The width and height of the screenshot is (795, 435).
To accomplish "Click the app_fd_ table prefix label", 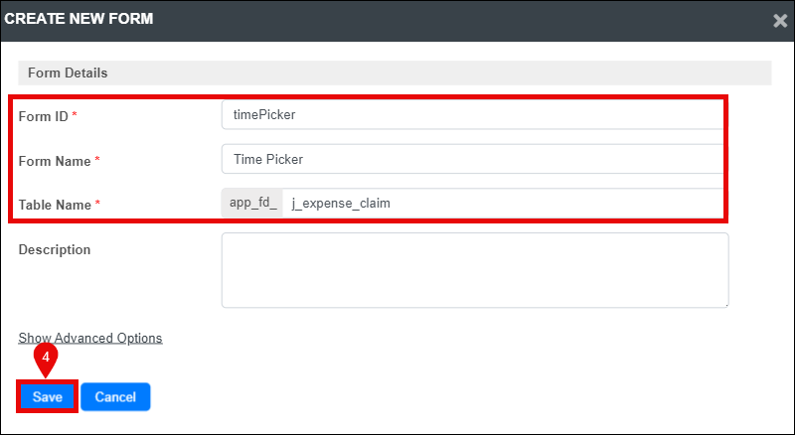I will point(252,204).
